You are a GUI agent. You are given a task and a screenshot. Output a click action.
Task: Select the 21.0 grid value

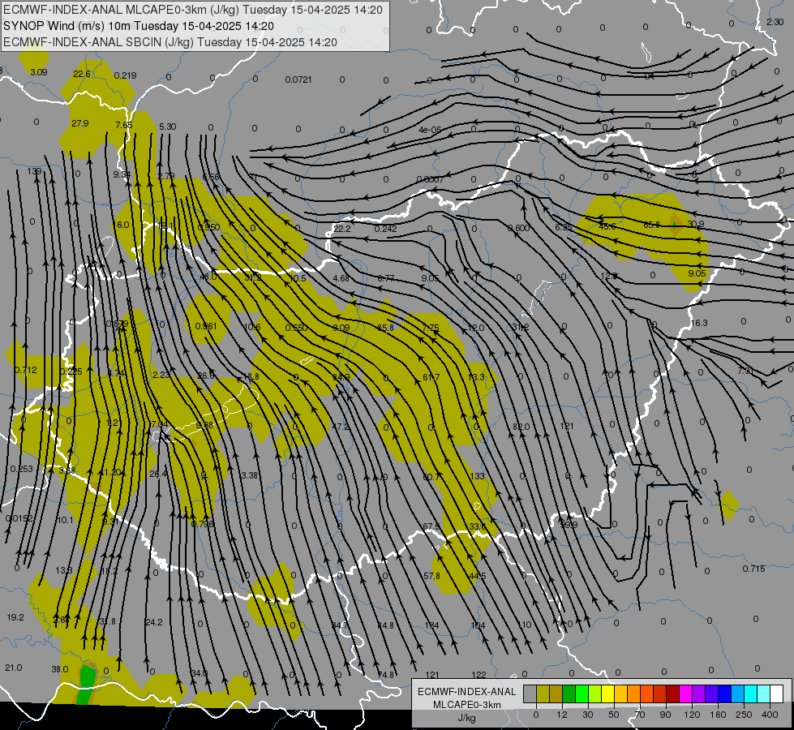(14, 668)
